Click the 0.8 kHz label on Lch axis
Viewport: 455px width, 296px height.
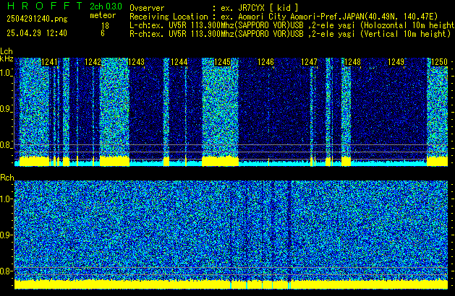[6, 145]
